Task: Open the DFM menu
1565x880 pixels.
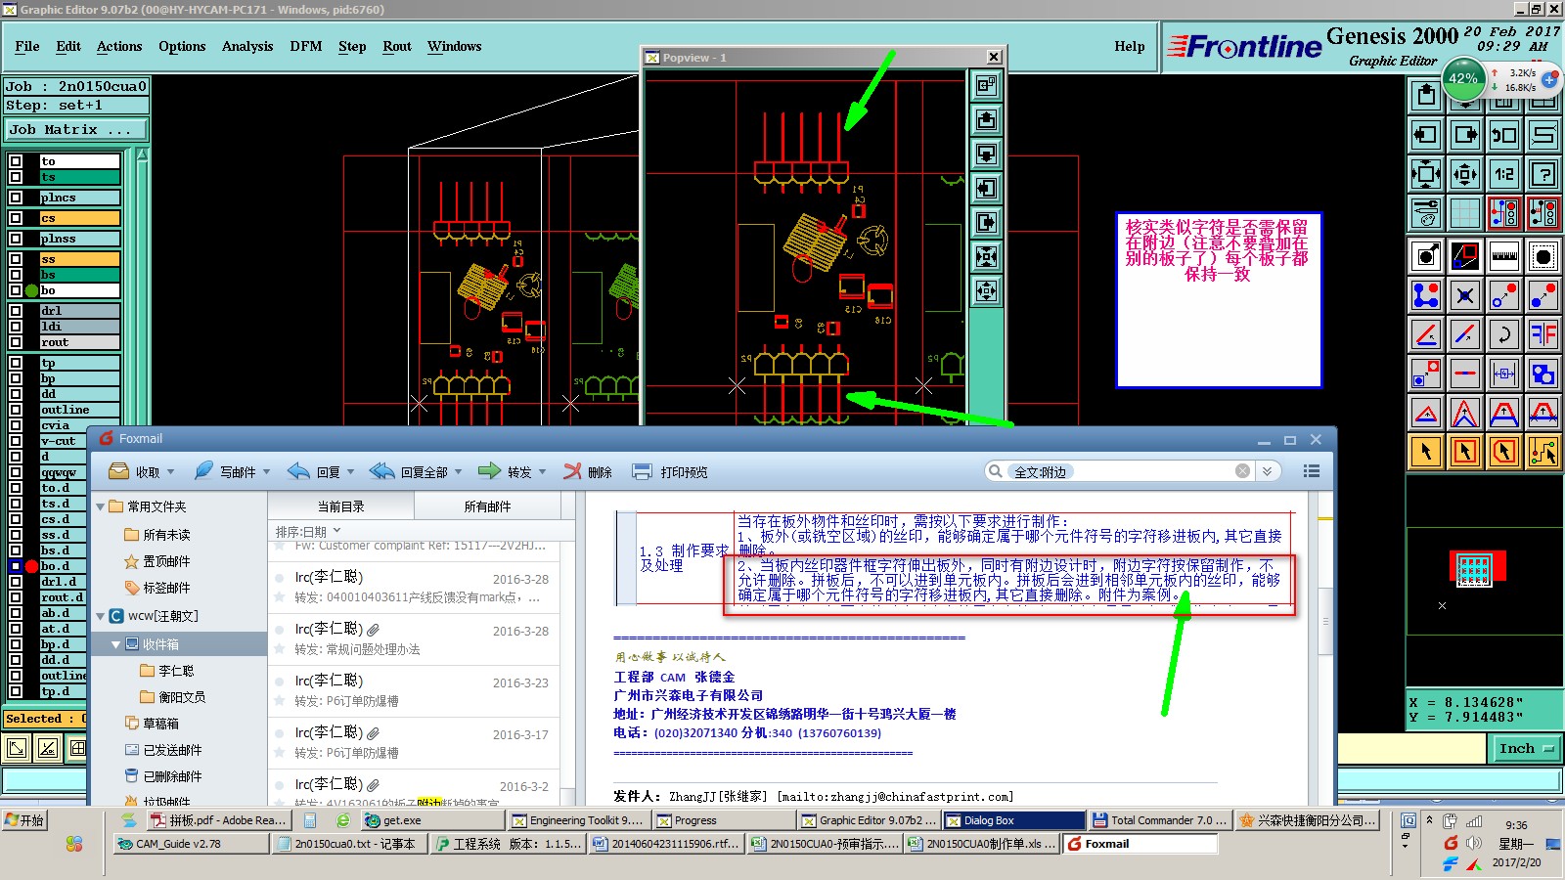Action: [306, 46]
